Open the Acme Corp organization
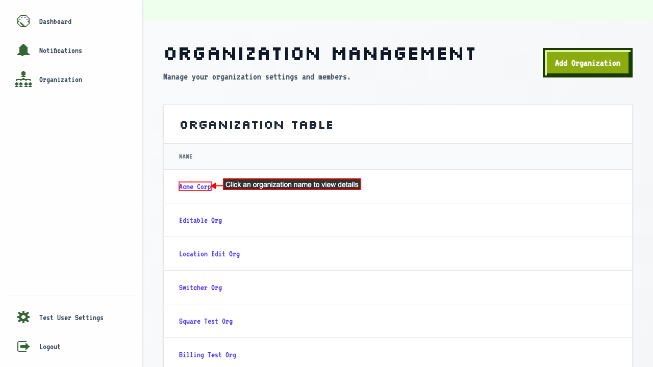Viewport: 653px width, 367px height. point(195,187)
